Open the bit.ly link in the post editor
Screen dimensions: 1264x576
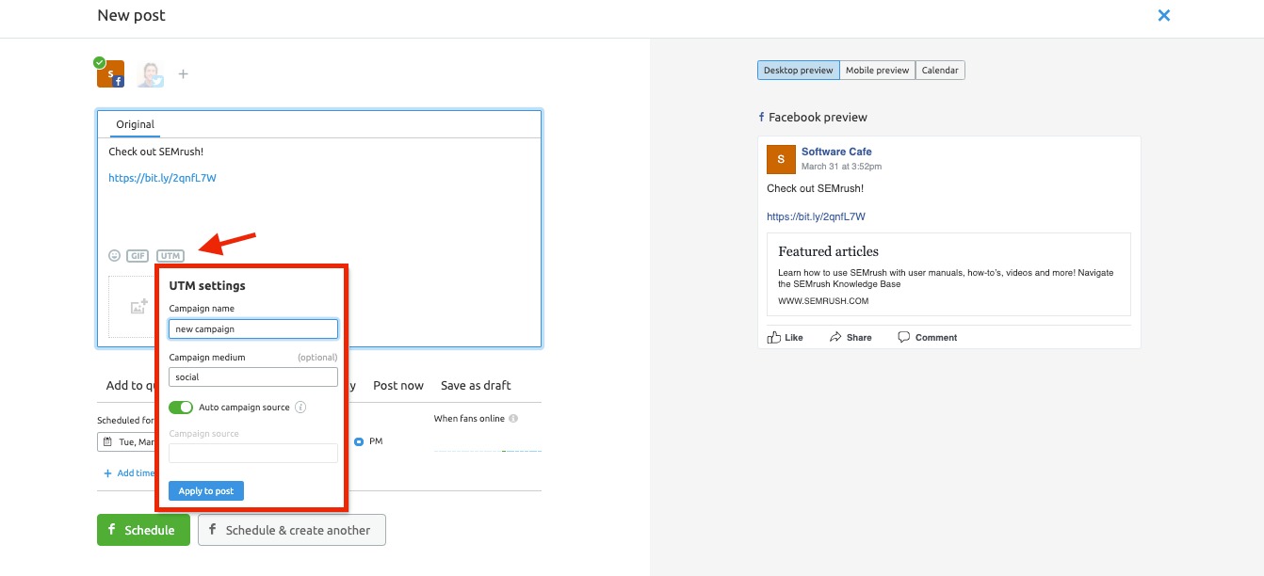162,178
